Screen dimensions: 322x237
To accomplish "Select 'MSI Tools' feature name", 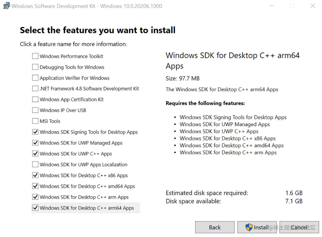I will [x=50, y=121].
